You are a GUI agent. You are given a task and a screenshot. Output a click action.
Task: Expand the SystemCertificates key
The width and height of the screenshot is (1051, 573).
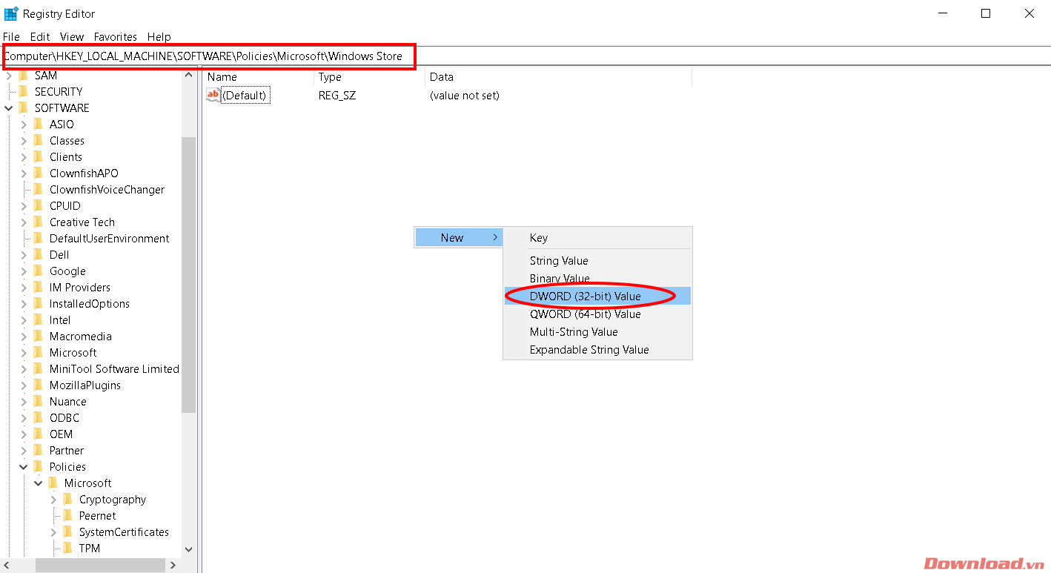(53, 531)
